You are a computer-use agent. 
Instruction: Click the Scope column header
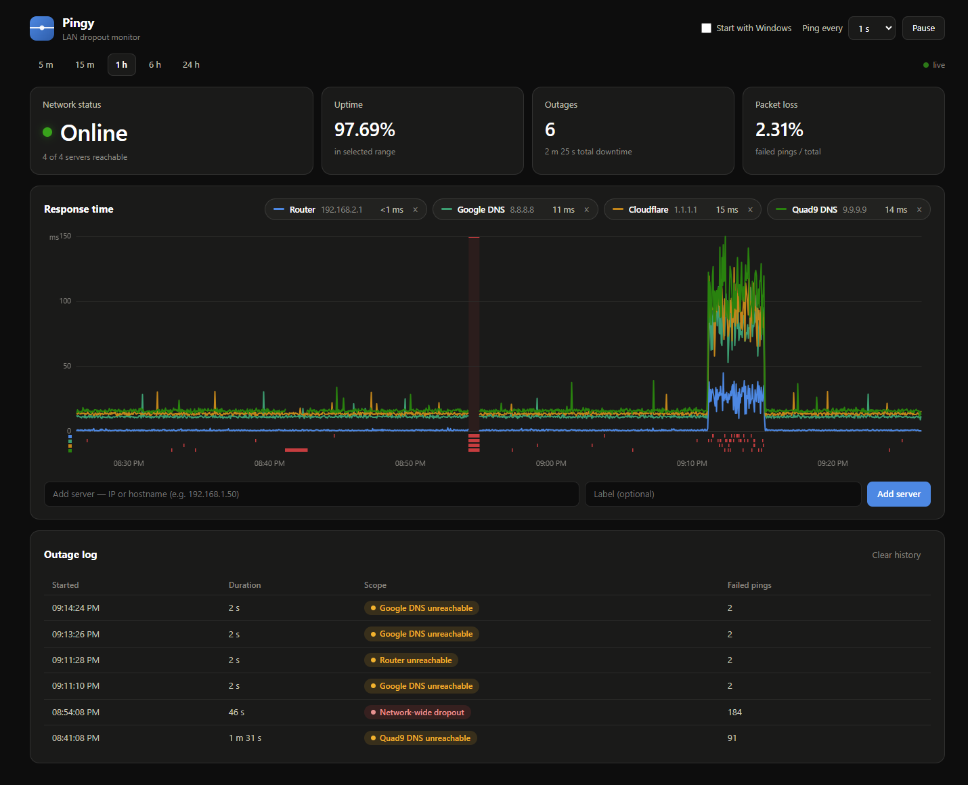click(x=375, y=585)
